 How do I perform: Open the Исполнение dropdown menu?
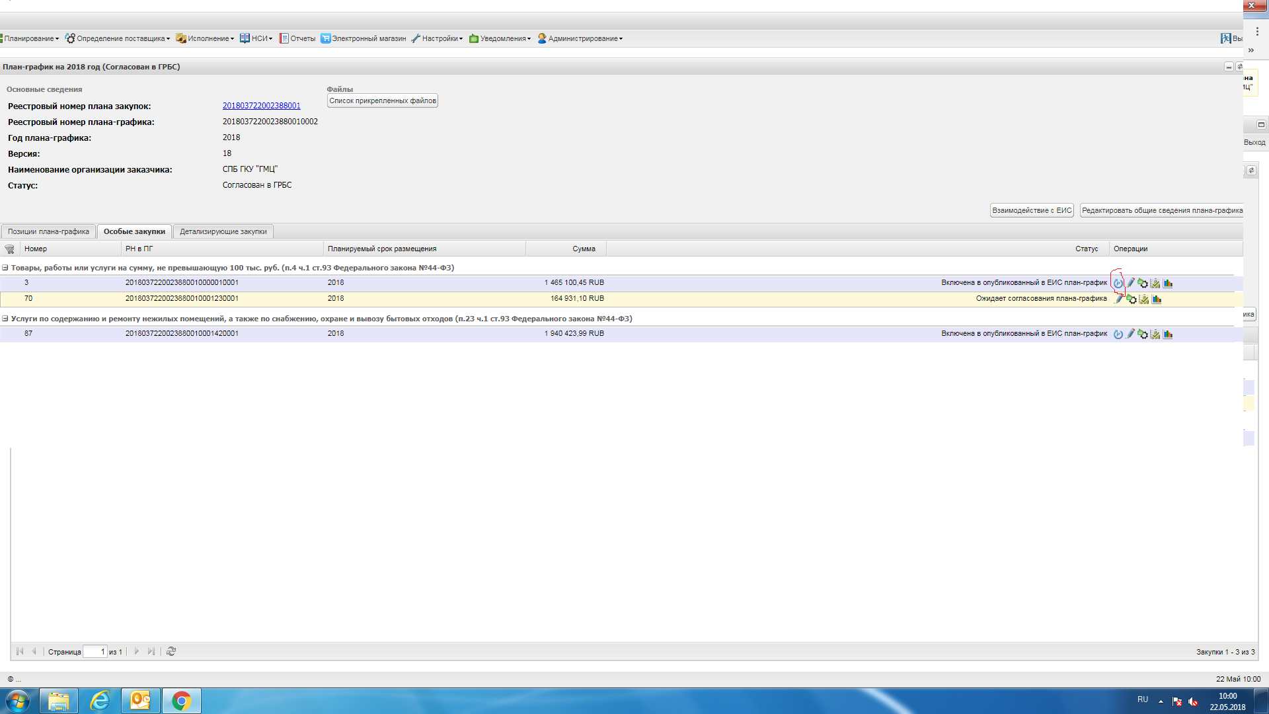pos(205,38)
